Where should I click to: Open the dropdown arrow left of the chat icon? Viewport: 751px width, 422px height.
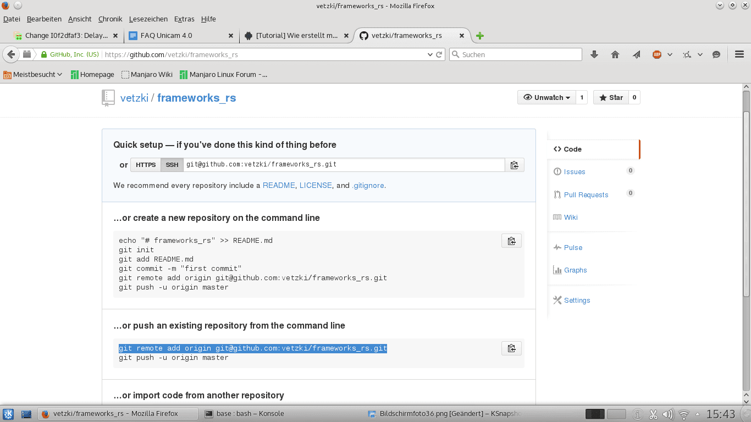click(700, 54)
